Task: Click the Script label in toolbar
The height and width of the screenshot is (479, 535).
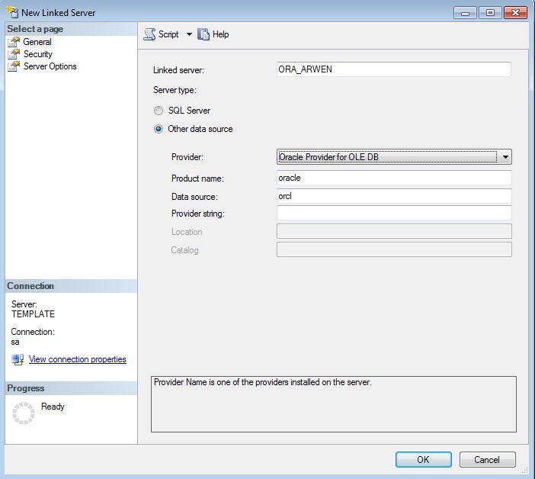Action: [x=168, y=34]
